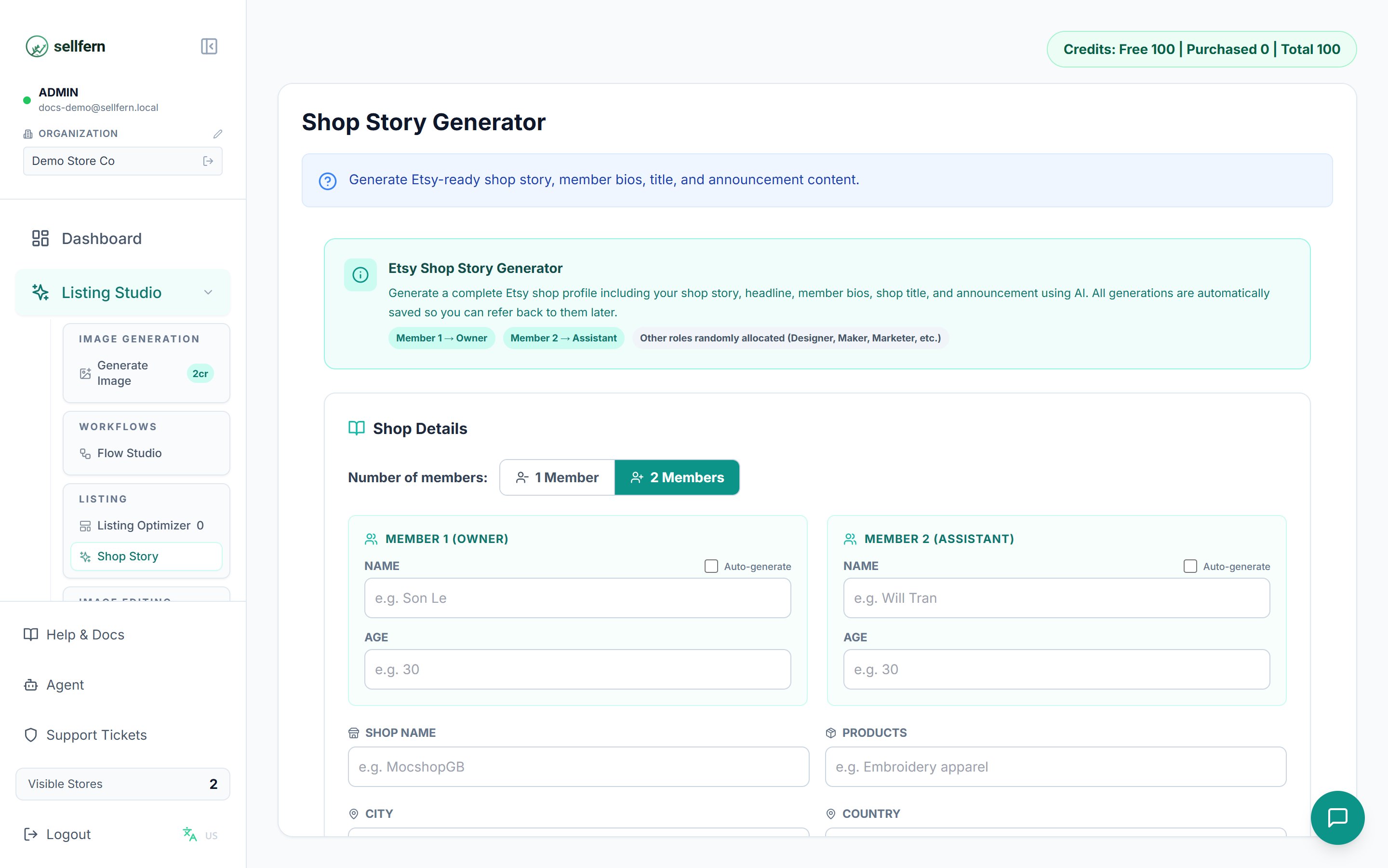Click the 2cr credit badge on Generate Image
Viewport: 1388px width, 868px height.
pos(200,374)
